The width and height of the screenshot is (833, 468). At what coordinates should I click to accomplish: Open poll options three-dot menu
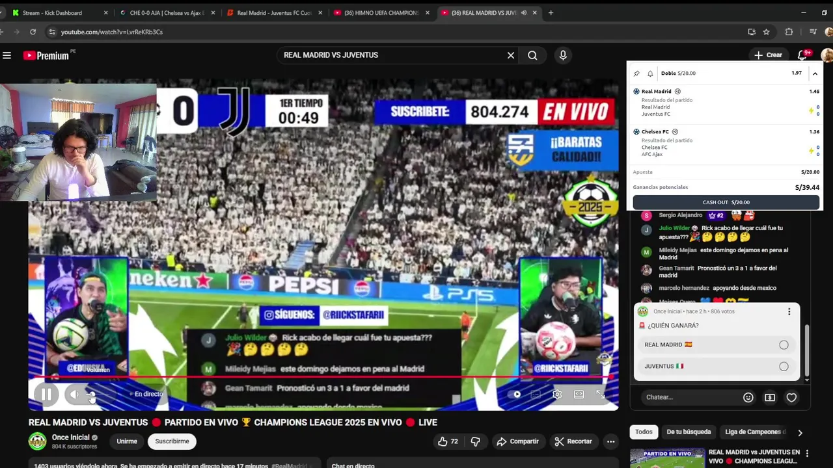coord(789,312)
